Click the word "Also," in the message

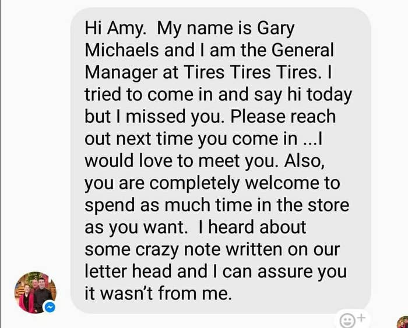point(304,161)
